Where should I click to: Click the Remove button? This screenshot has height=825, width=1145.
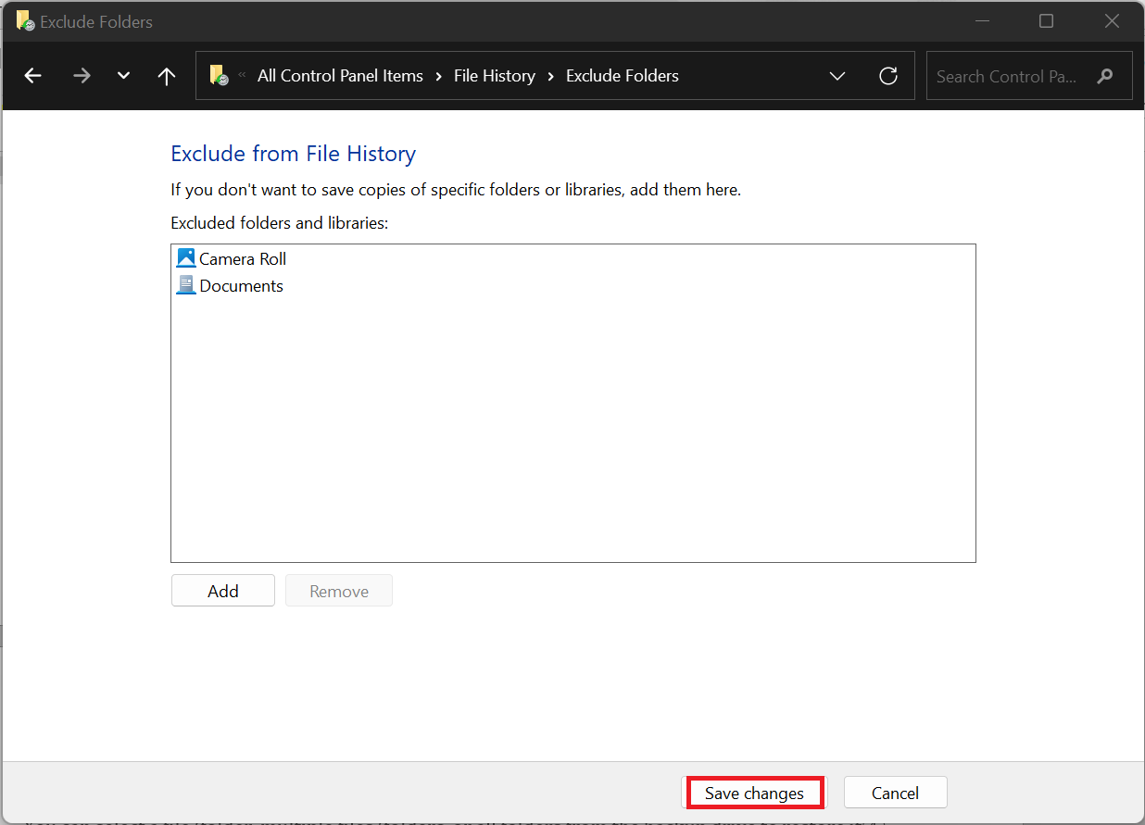point(339,591)
